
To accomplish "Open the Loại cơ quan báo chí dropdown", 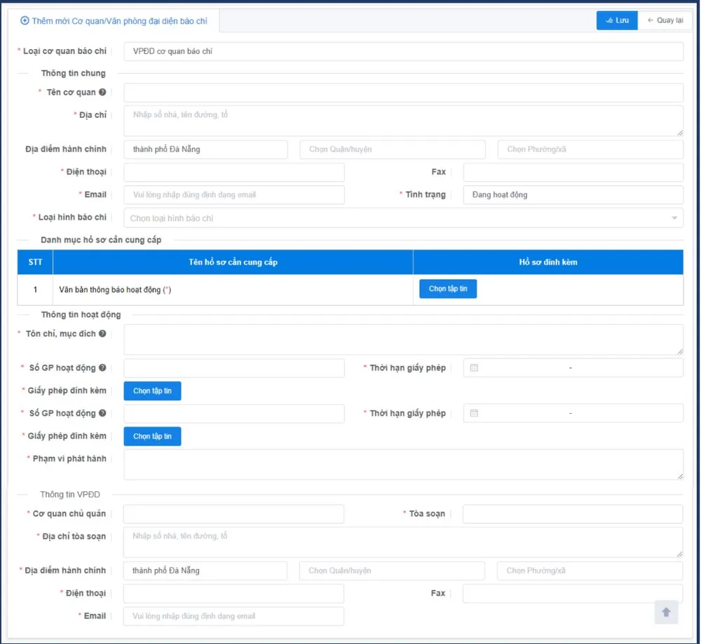I will (x=403, y=52).
